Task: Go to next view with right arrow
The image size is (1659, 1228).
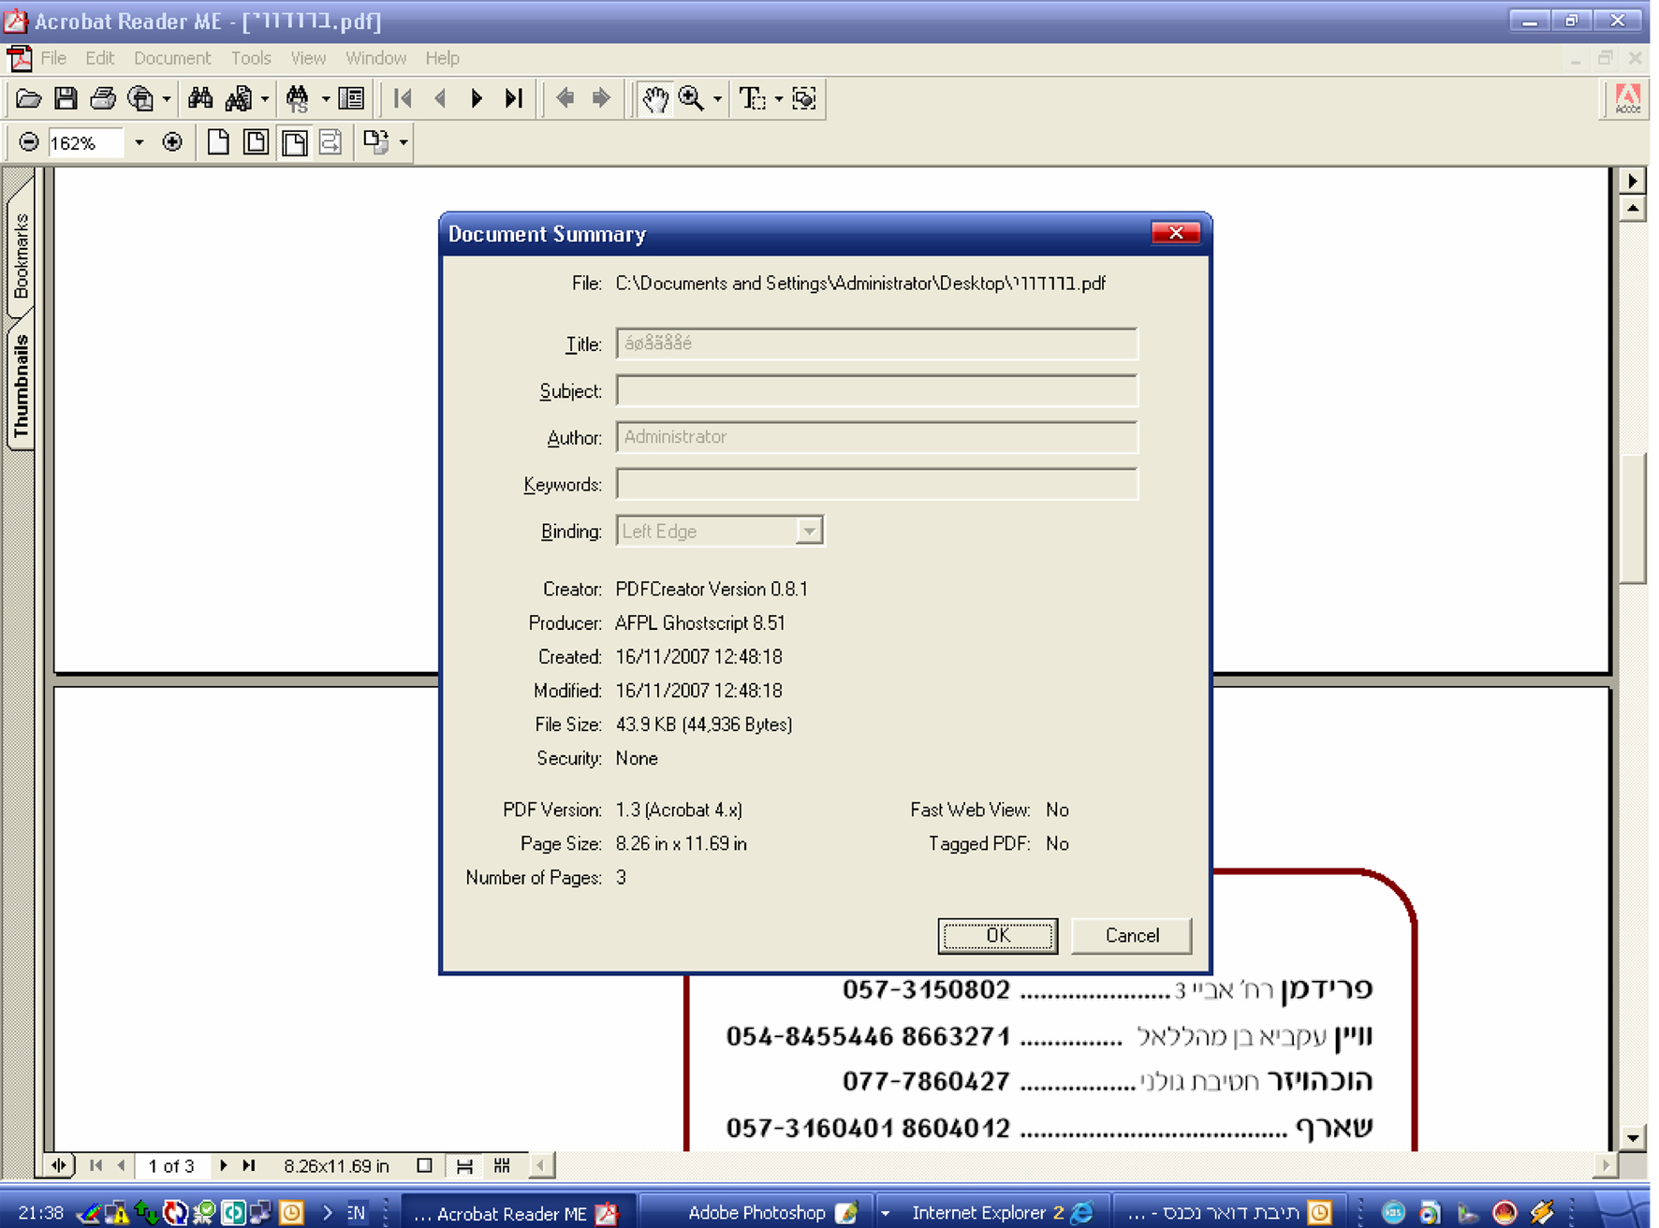Action: pyautogui.click(x=601, y=98)
